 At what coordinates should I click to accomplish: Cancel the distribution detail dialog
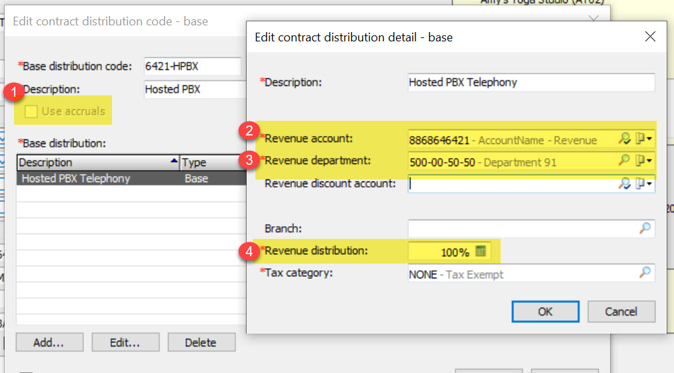point(621,311)
